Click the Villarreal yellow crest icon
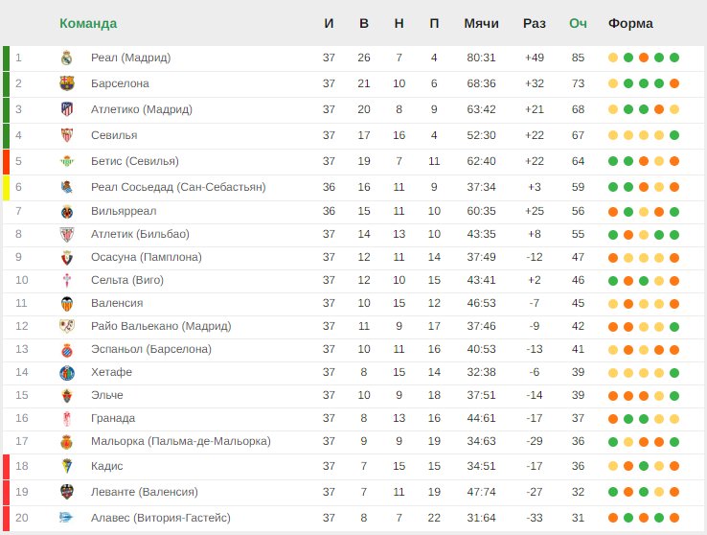The height and width of the screenshot is (535, 707). [67, 212]
